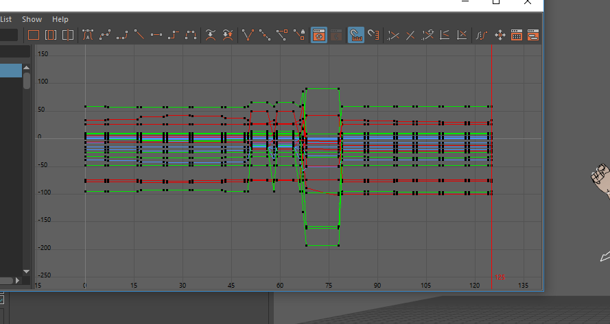The height and width of the screenshot is (324, 610).
Task: Swap the buffer curves
Action: point(228,36)
